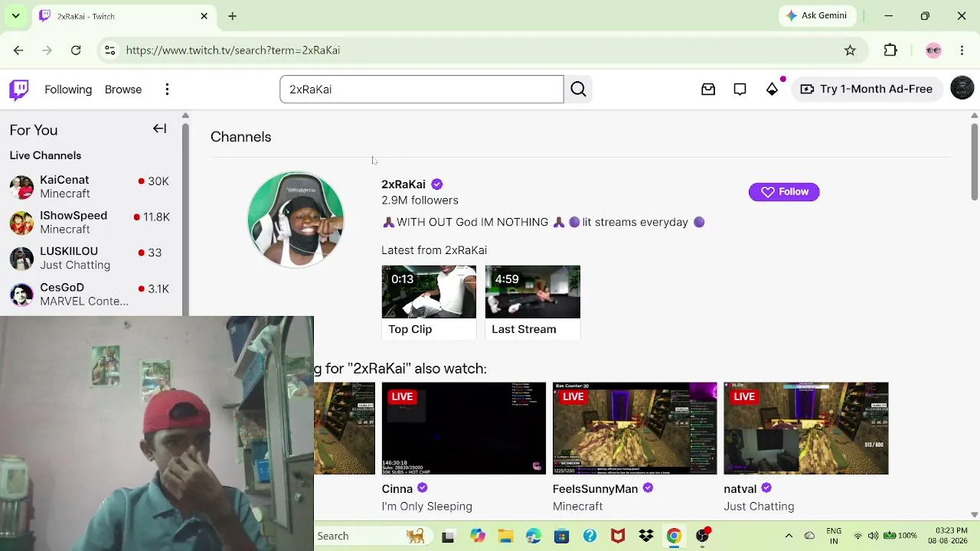
Task: Open Chrome three-dot menu
Action: [962, 51]
